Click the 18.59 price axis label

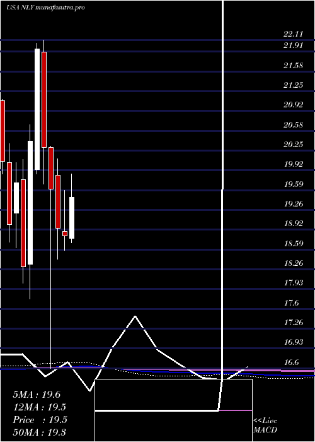click(x=294, y=244)
